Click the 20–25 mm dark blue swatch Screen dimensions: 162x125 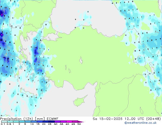coord(45,122)
